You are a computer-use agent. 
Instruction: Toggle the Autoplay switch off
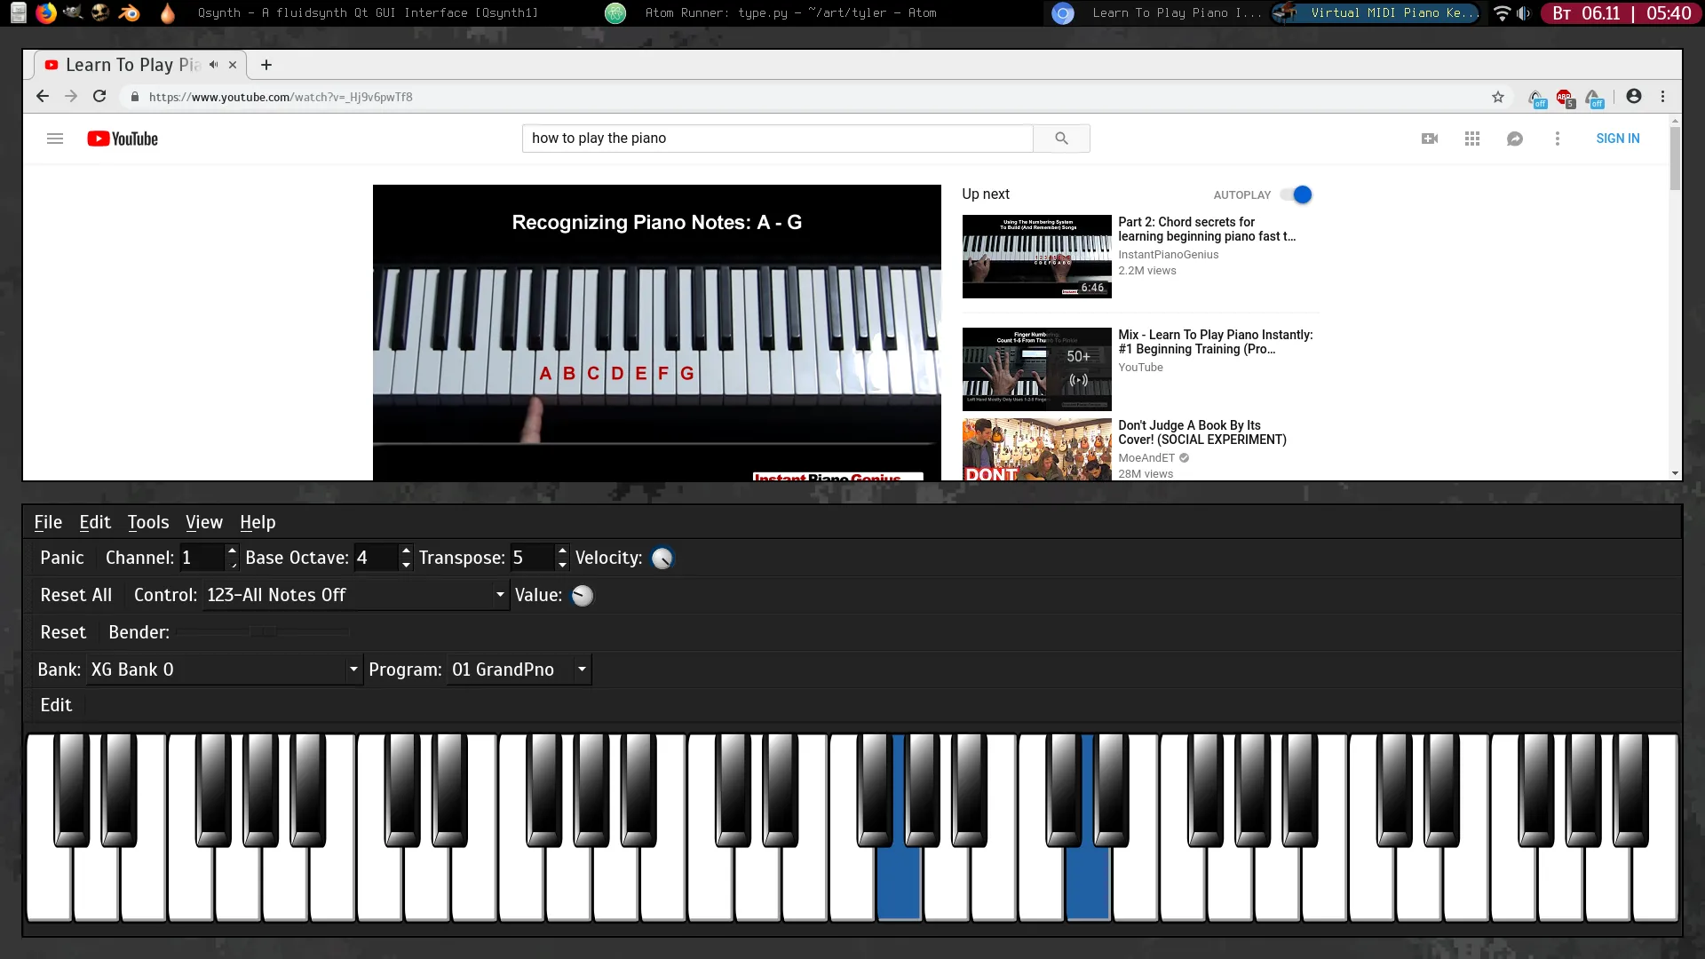1297,194
